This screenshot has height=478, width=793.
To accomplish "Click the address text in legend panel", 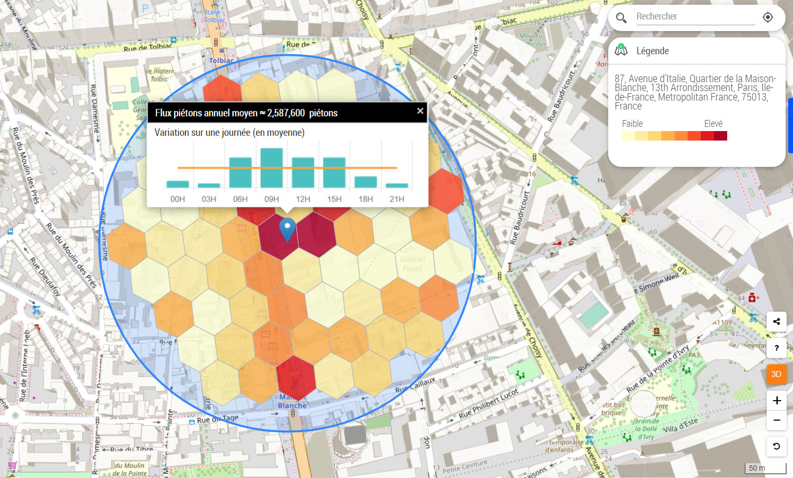I will (695, 92).
